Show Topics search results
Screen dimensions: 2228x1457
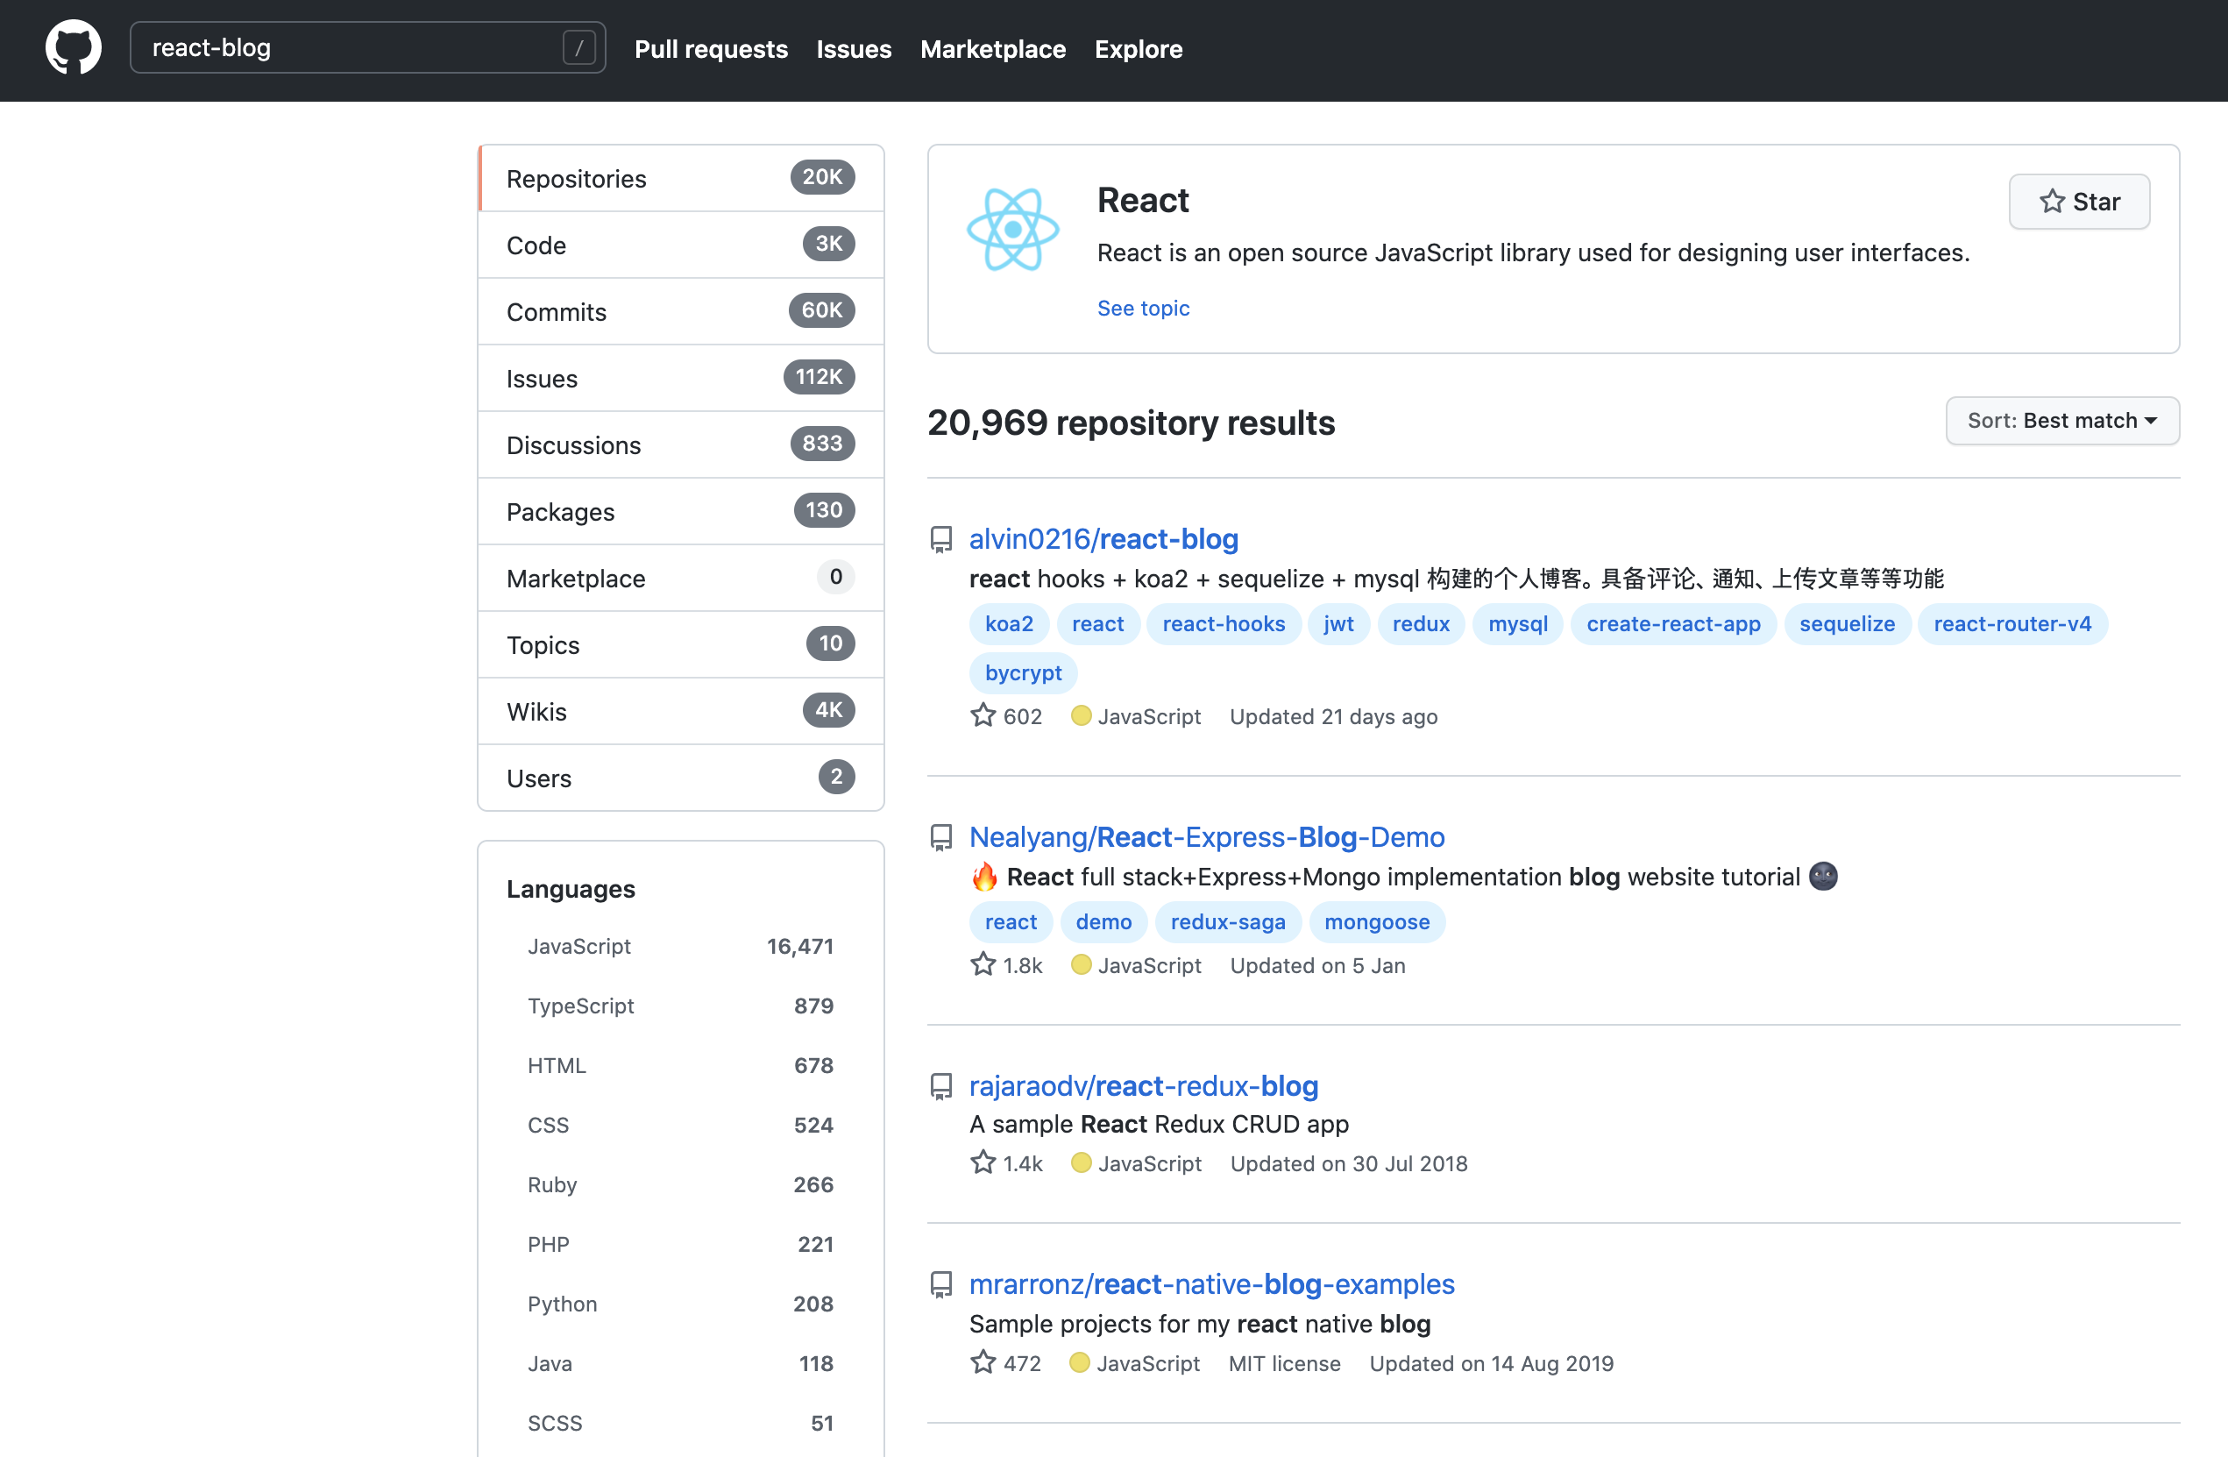pyautogui.click(x=680, y=644)
